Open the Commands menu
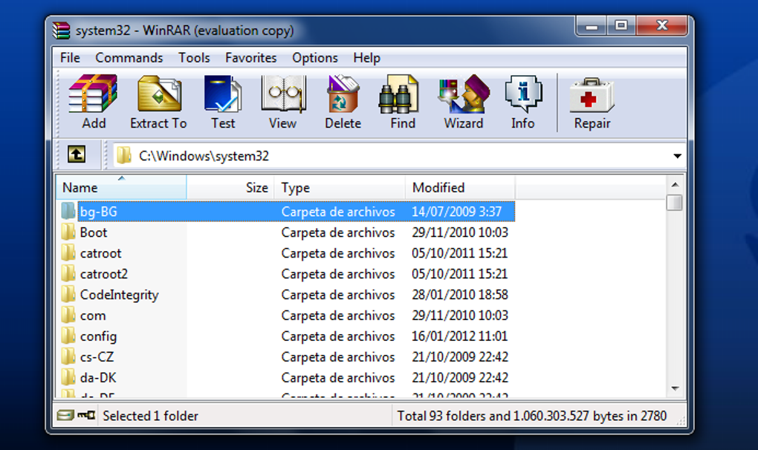Image resolution: width=758 pixels, height=450 pixels. tap(129, 58)
